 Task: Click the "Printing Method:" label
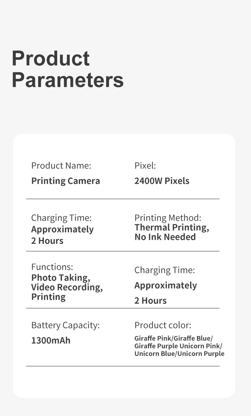[168, 218]
